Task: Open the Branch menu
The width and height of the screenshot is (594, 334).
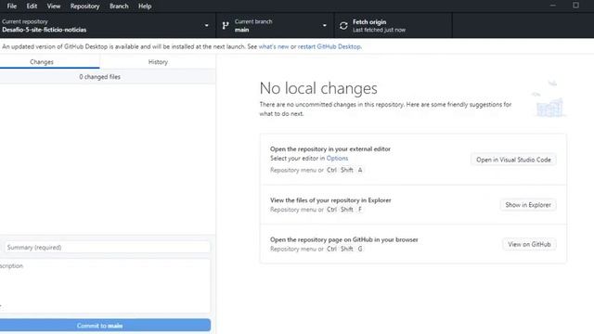Action: [x=119, y=6]
